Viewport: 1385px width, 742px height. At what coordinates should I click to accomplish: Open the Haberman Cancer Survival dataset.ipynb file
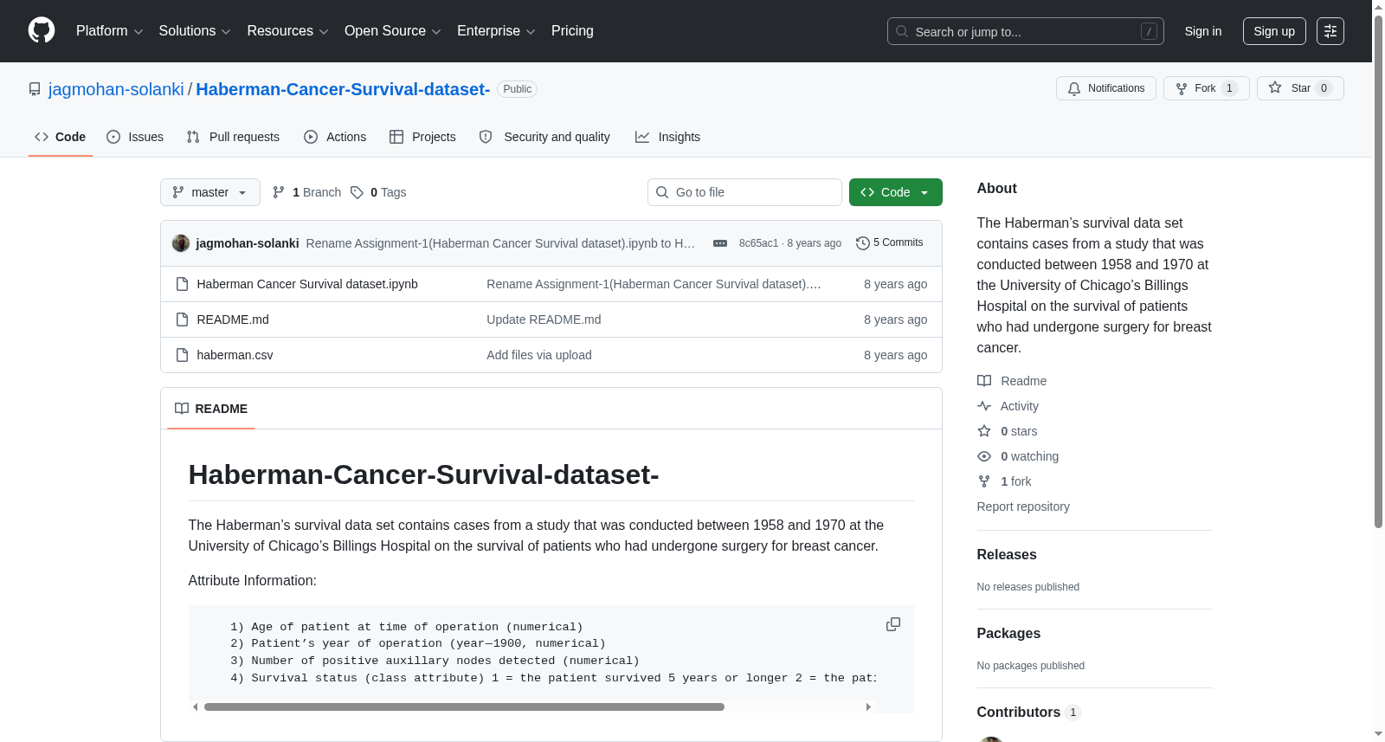[307, 284]
